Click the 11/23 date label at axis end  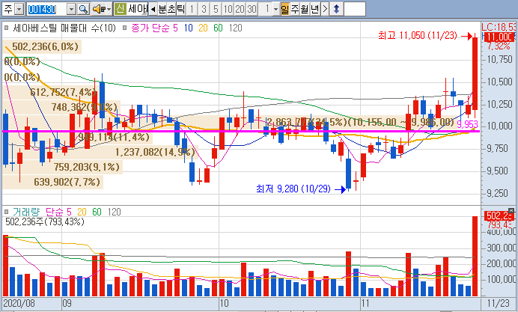point(499,303)
